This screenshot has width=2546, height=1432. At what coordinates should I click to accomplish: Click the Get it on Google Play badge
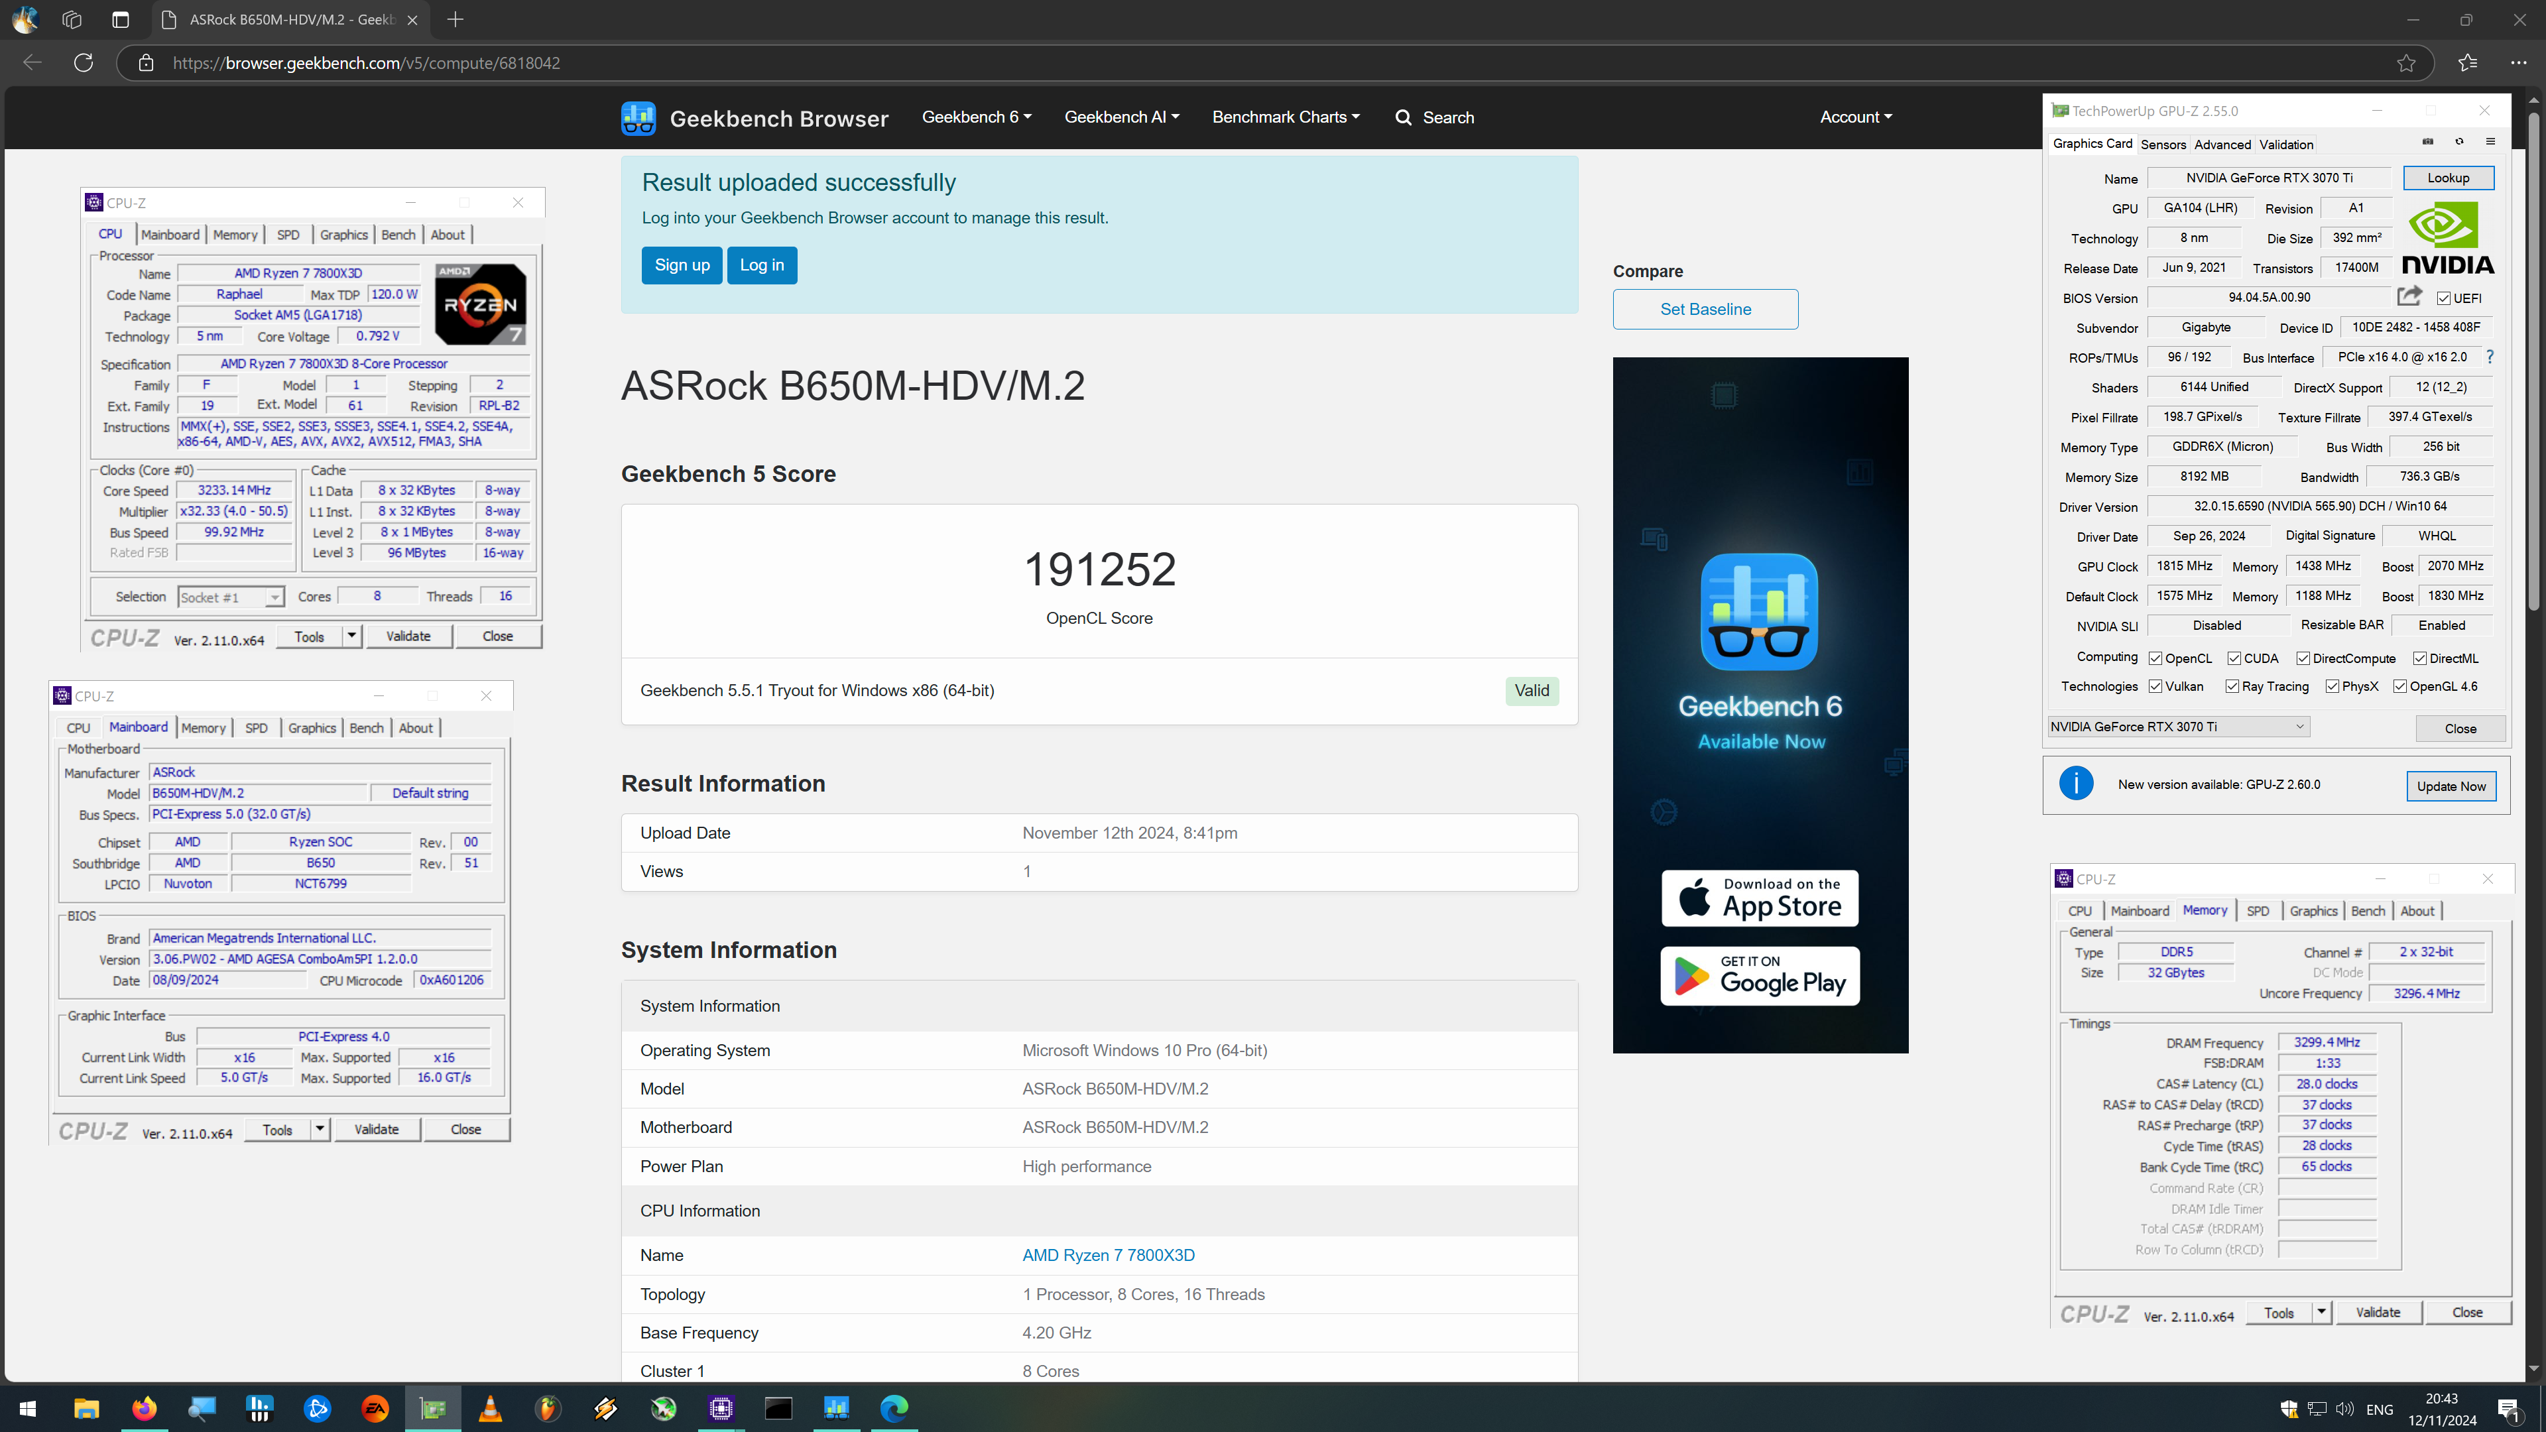(1759, 975)
